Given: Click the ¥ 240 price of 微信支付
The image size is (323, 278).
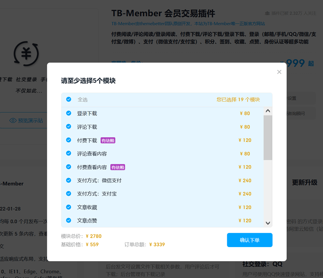Looking at the screenshot, I should point(245,181).
